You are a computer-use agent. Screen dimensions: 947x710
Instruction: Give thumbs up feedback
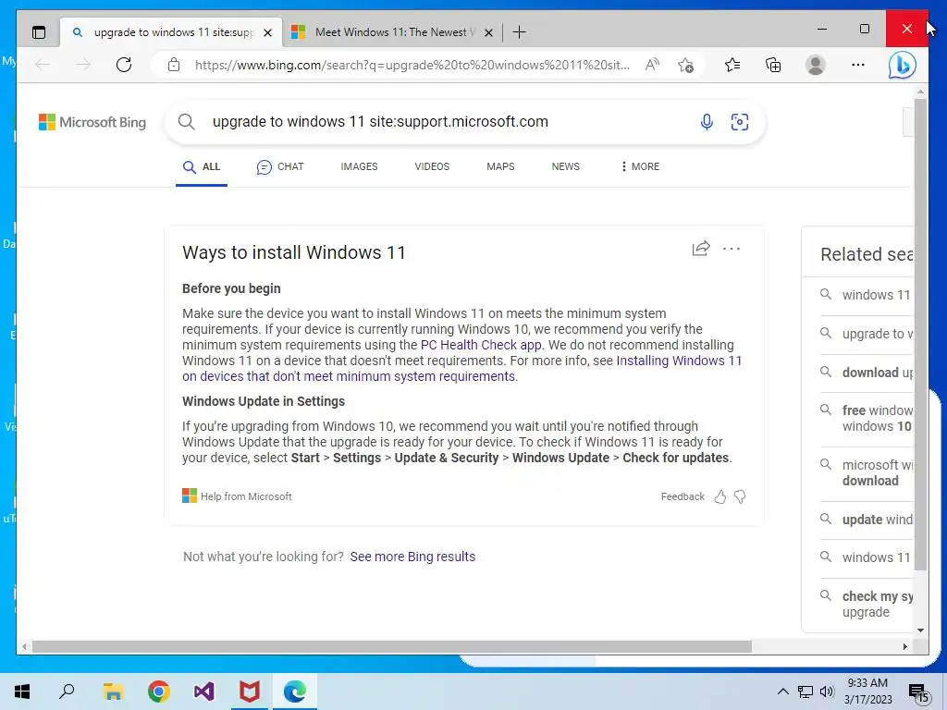point(719,496)
